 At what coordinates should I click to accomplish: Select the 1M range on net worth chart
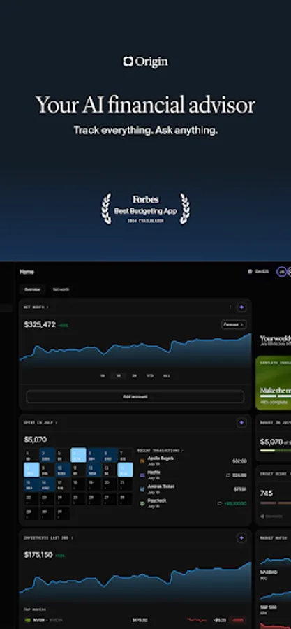pyautogui.click(x=118, y=376)
